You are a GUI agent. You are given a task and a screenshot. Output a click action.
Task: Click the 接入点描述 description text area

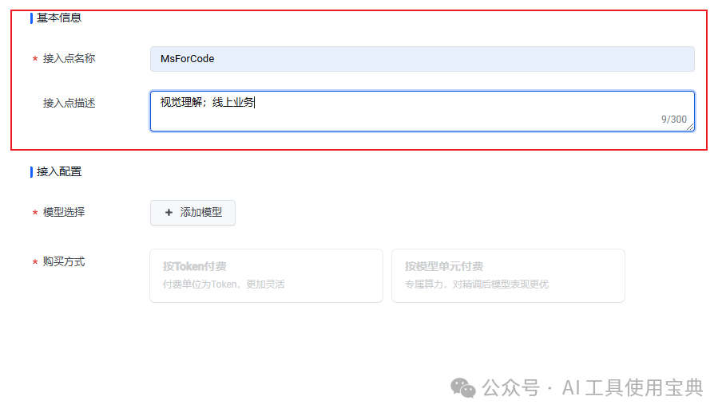[422, 111]
